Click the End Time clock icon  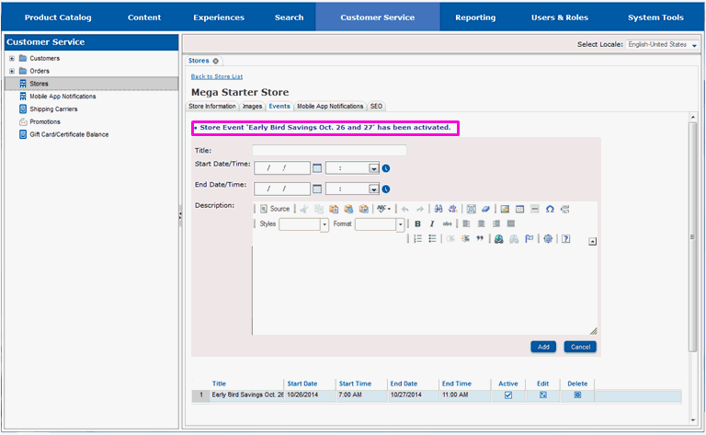pyautogui.click(x=386, y=189)
